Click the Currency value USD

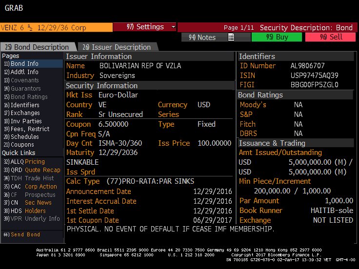(x=204, y=105)
